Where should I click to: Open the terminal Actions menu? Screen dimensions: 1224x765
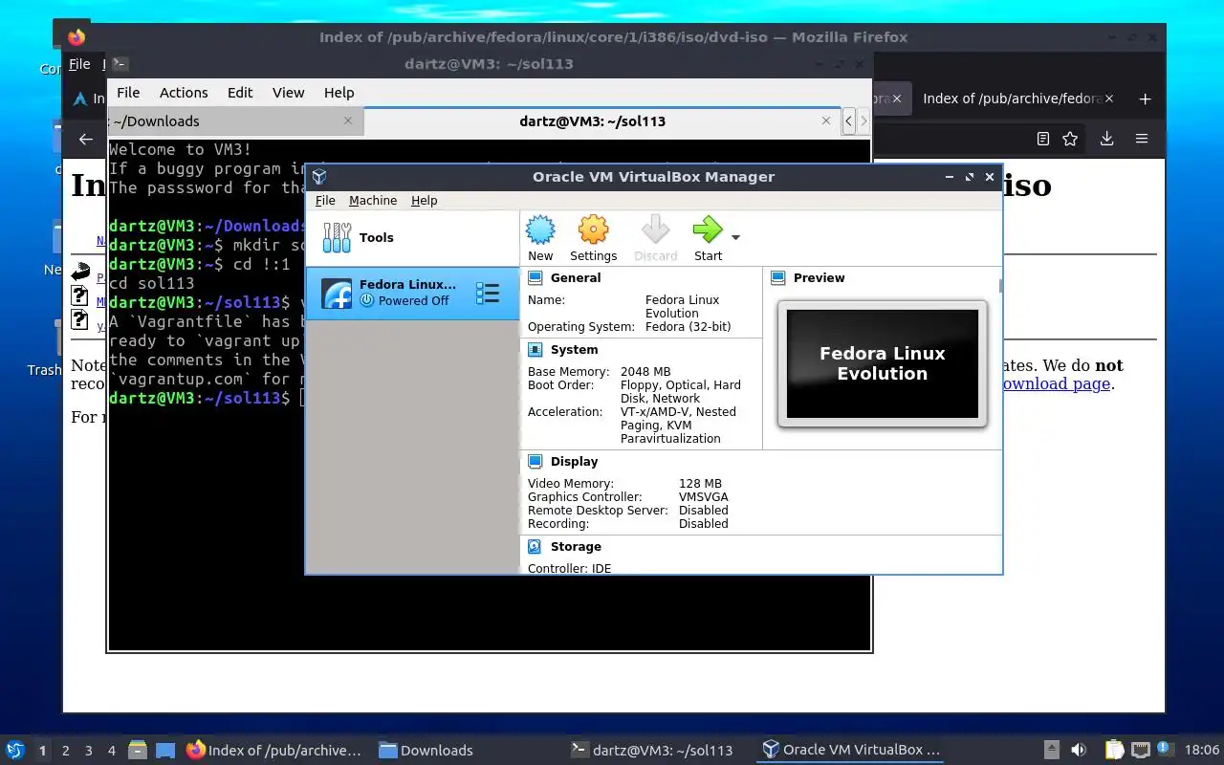click(184, 92)
